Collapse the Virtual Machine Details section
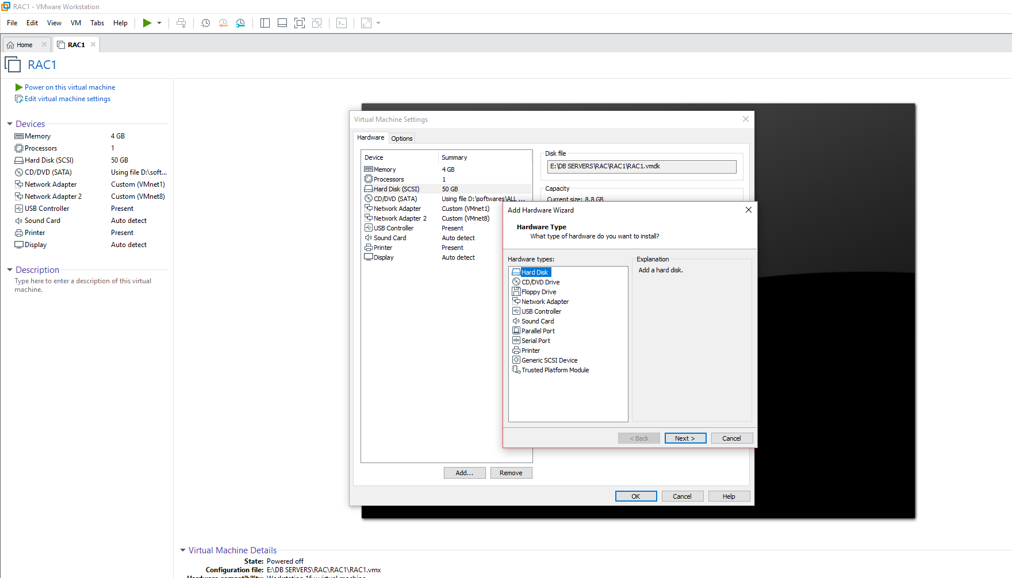This screenshot has height=578, width=1012. point(183,550)
